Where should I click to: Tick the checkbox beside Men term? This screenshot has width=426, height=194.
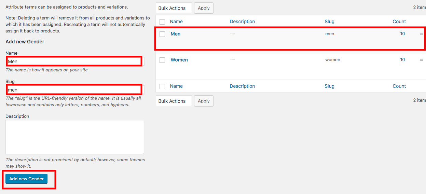(x=162, y=34)
